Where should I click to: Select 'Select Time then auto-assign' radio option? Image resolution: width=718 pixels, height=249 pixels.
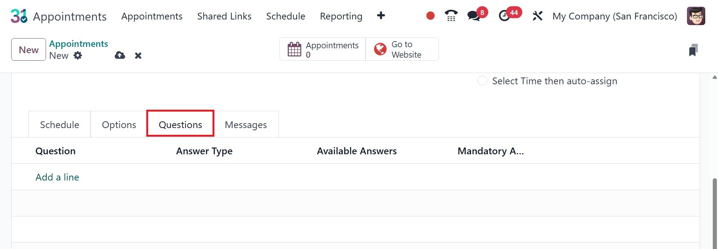[482, 81]
